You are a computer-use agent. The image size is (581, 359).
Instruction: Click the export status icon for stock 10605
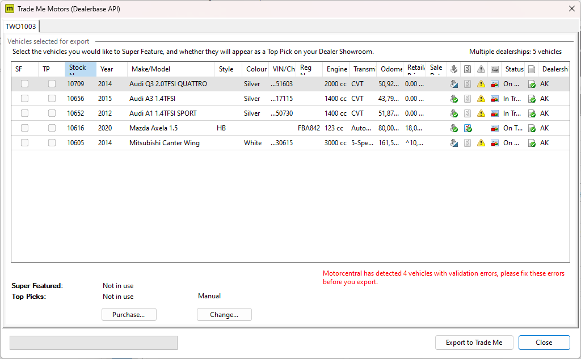pos(454,143)
